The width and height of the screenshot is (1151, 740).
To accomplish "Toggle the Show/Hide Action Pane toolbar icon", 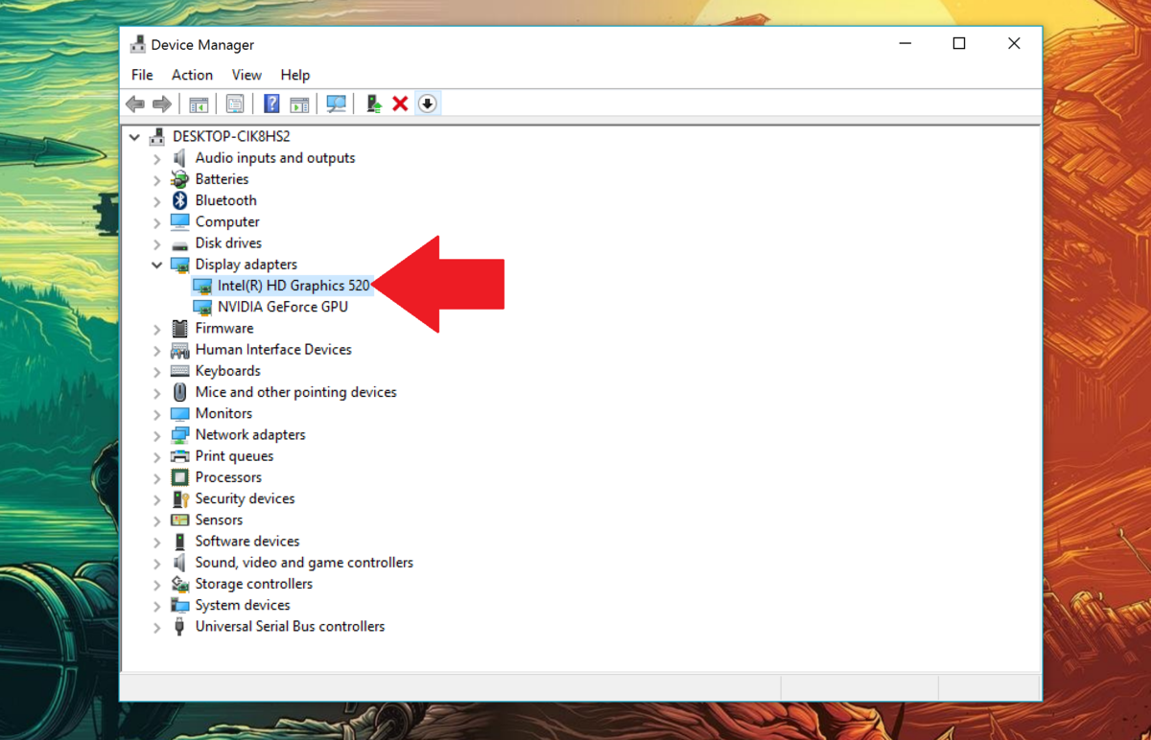I will [x=299, y=104].
